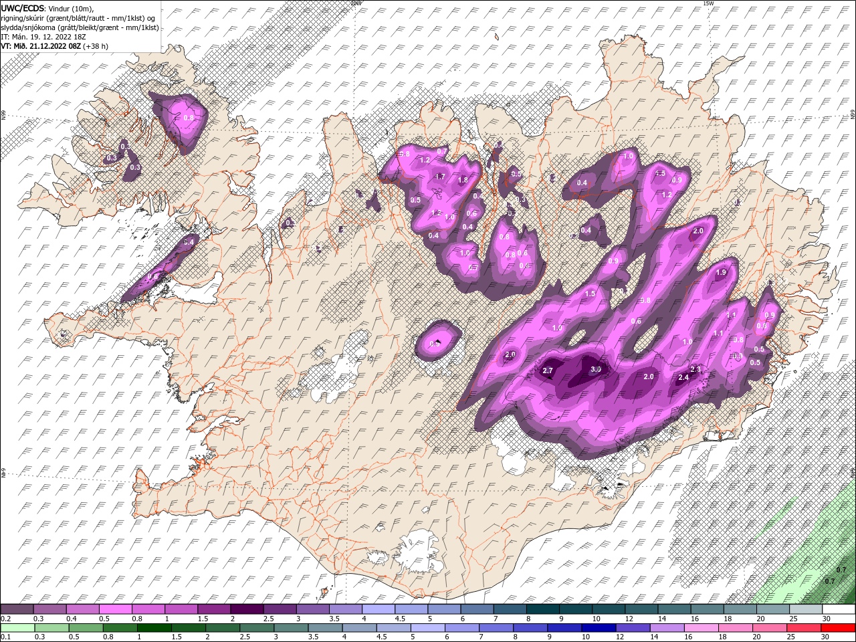Screen dimensions: 856x642
Task: Select the pink rain legend swatch labeled 18
Action: (x=736, y=628)
